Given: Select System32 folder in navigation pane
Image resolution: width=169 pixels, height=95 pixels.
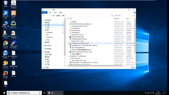Looking at the screenshot, I should (x=50, y=37).
